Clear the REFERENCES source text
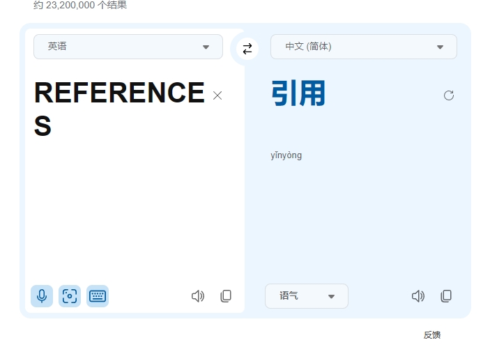This screenshot has width=490, height=347. pos(217,95)
